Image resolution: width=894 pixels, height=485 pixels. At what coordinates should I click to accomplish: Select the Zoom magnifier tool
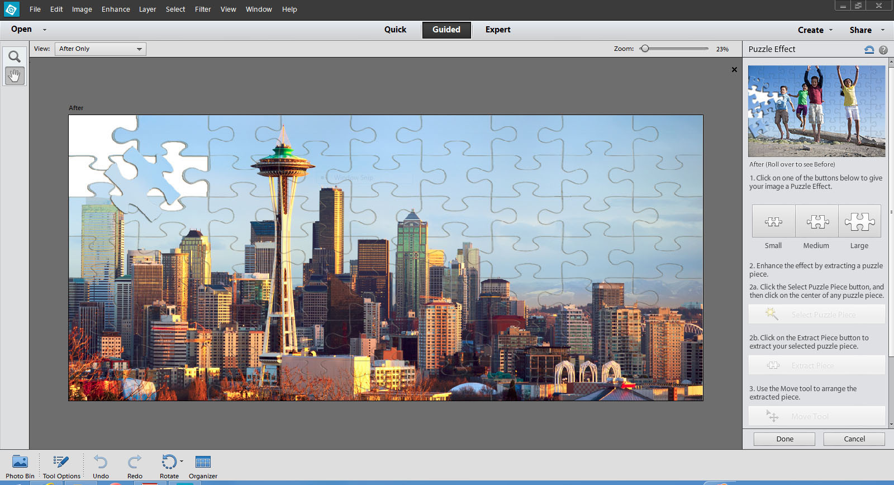point(15,56)
